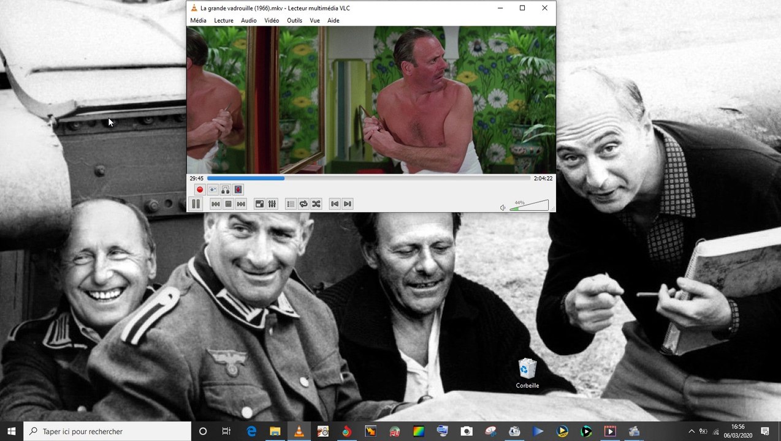Image resolution: width=781 pixels, height=441 pixels.
Task: Open Cortana circle button
Action: click(203, 431)
